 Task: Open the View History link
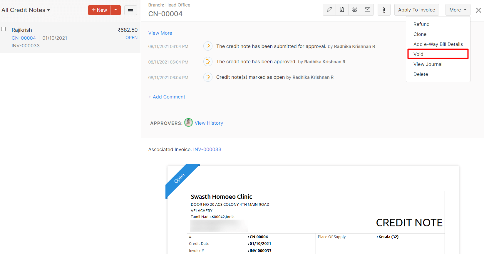209,123
